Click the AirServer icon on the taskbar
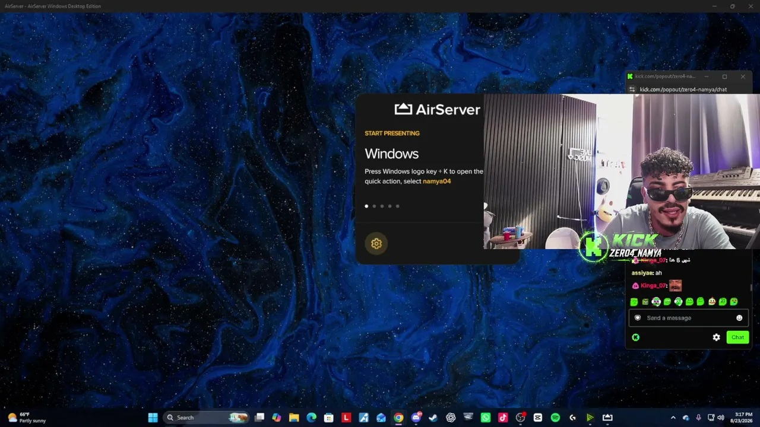Screen dimensions: 760x427 [607, 418]
